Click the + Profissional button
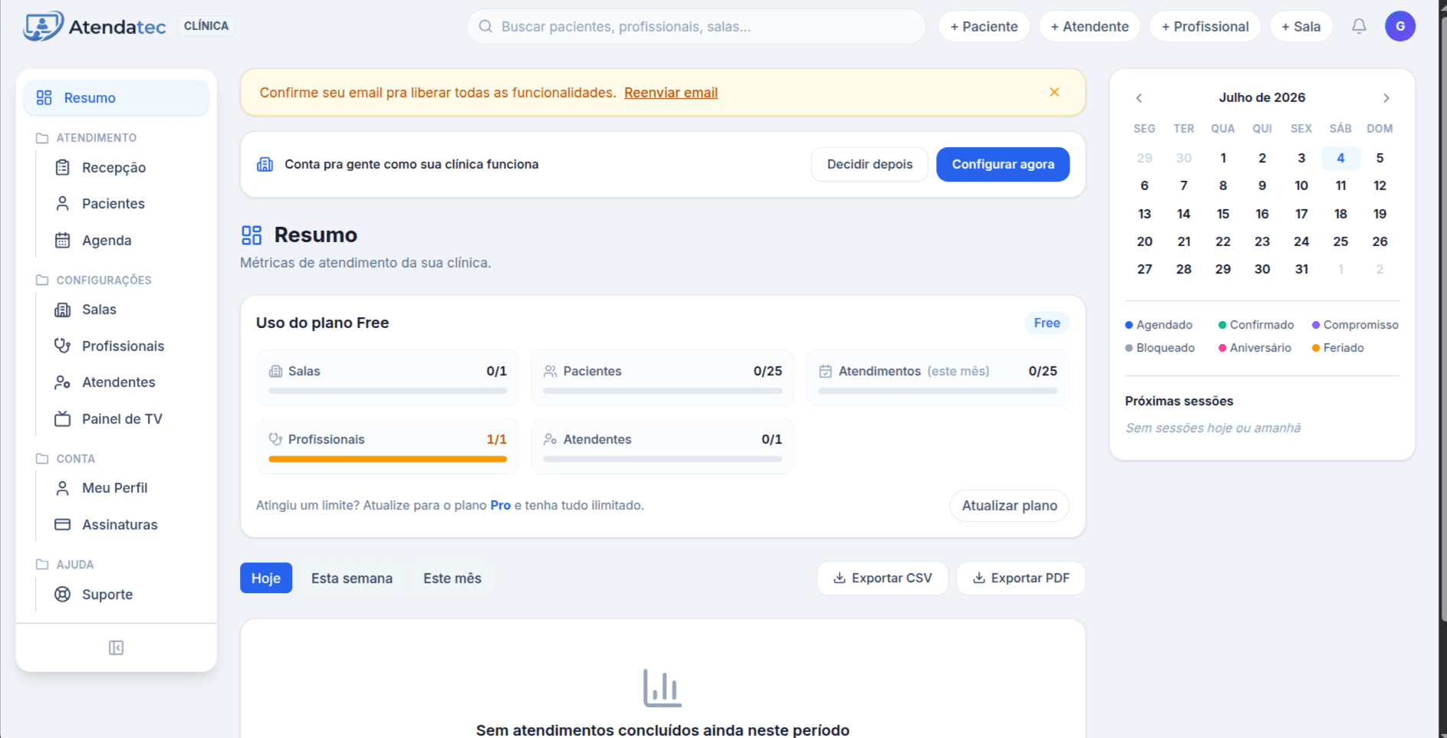The image size is (1447, 738). point(1205,26)
